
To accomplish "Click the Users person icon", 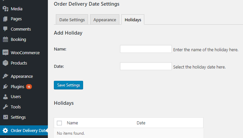I will click(5, 96).
